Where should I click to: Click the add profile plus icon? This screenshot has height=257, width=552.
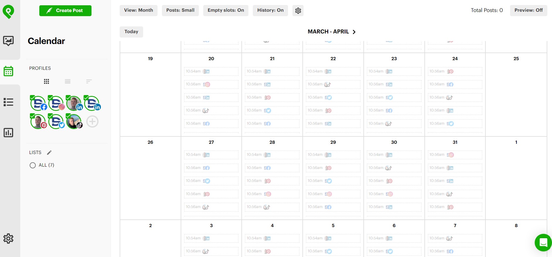(92, 121)
